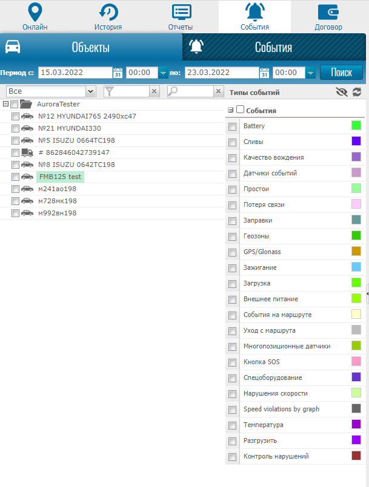Check the м992вн198 checkbox

click(15, 214)
